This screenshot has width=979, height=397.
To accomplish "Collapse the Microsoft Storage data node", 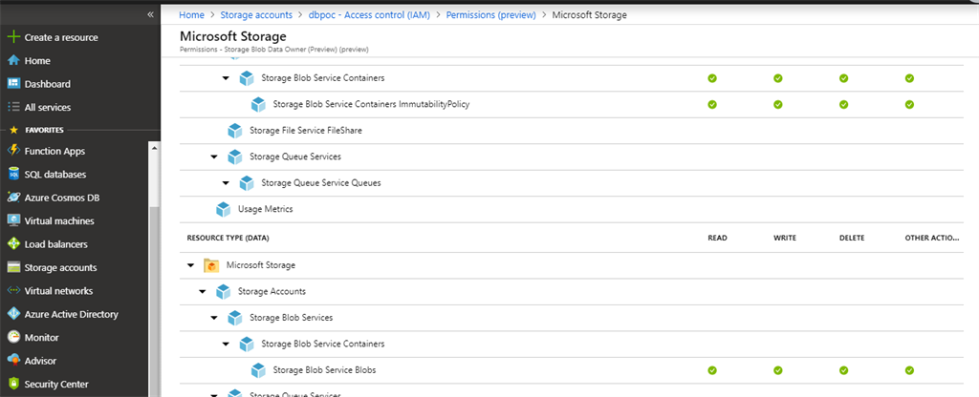I will [x=190, y=265].
